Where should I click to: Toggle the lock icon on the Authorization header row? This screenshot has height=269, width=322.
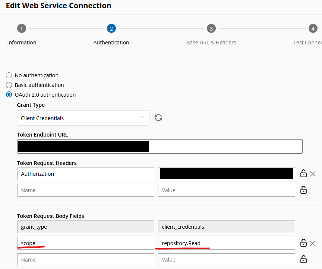[303, 173]
